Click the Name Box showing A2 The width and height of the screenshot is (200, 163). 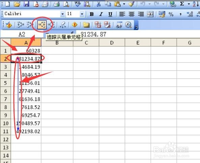tap(22, 34)
